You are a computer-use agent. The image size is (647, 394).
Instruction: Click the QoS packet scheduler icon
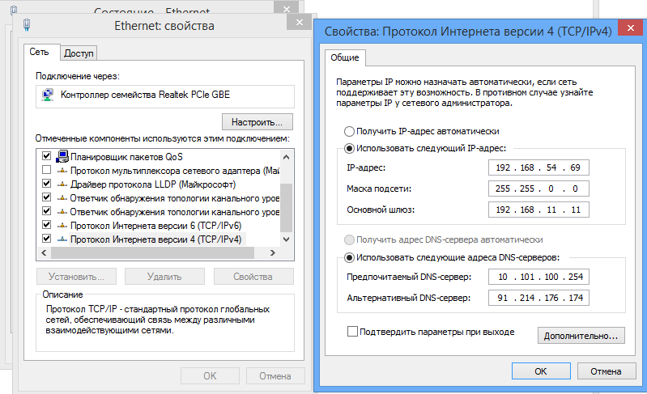63,155
